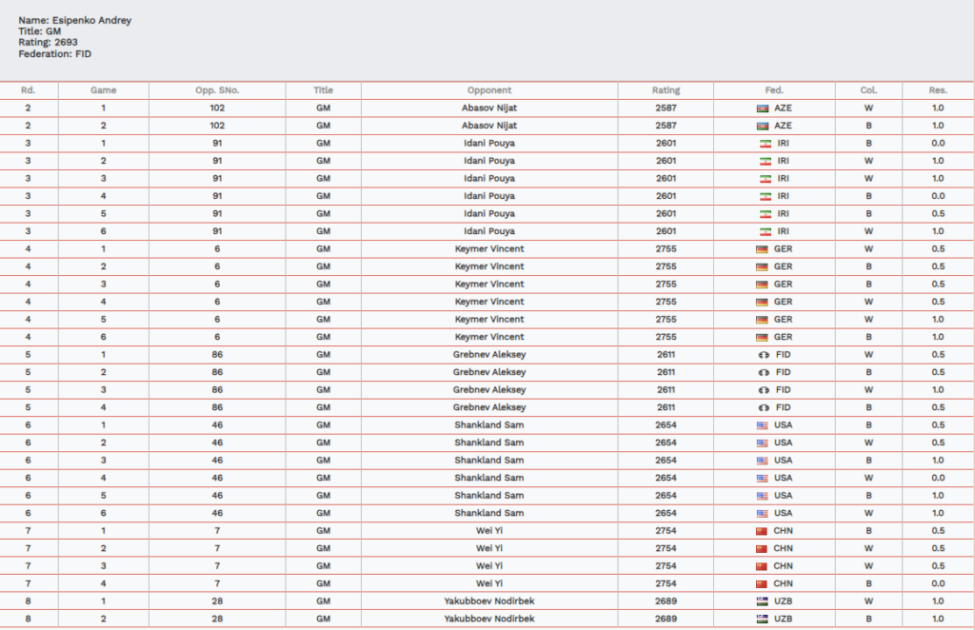Click the USA flag in round 6 game 1
Screen dimensions: 975x630
762,425
